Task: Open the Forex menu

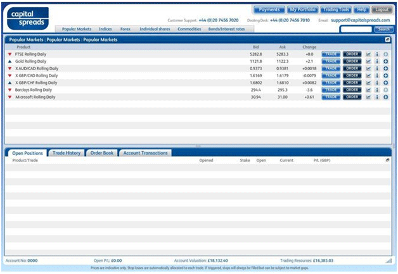Action: tap(125, 29)
